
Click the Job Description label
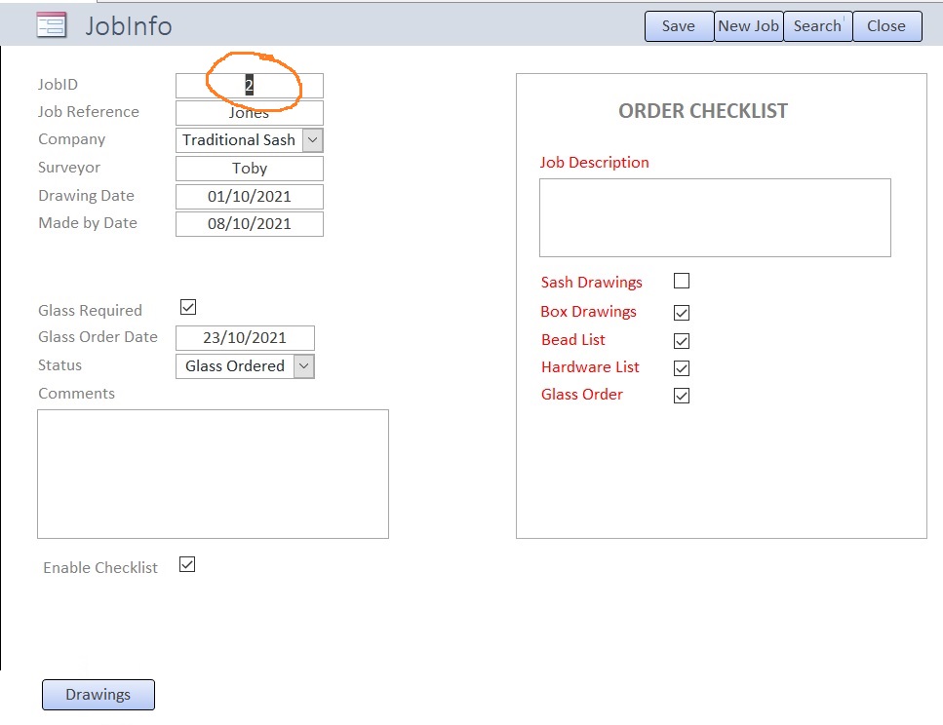[x=594, y=163]
